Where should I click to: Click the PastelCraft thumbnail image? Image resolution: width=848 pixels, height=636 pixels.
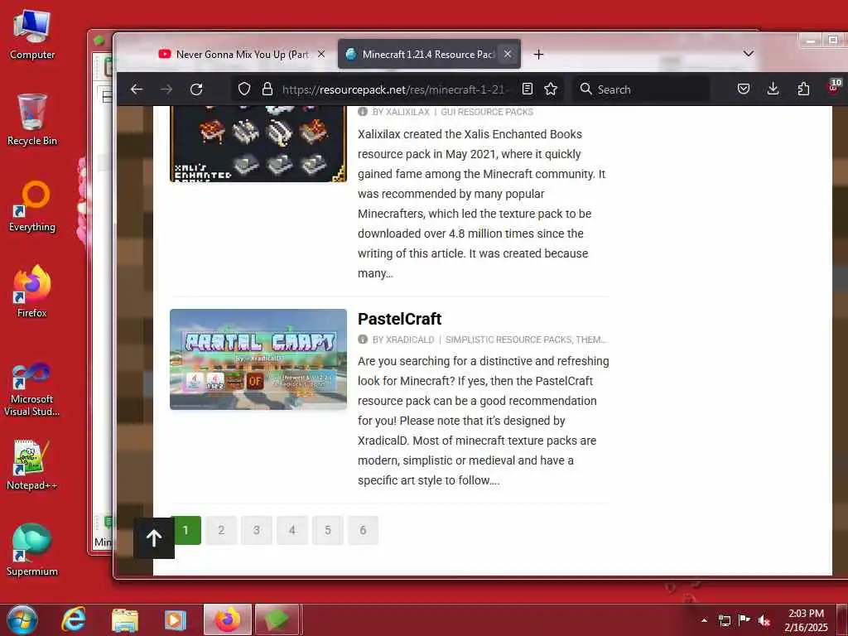[x=258, y=359]
